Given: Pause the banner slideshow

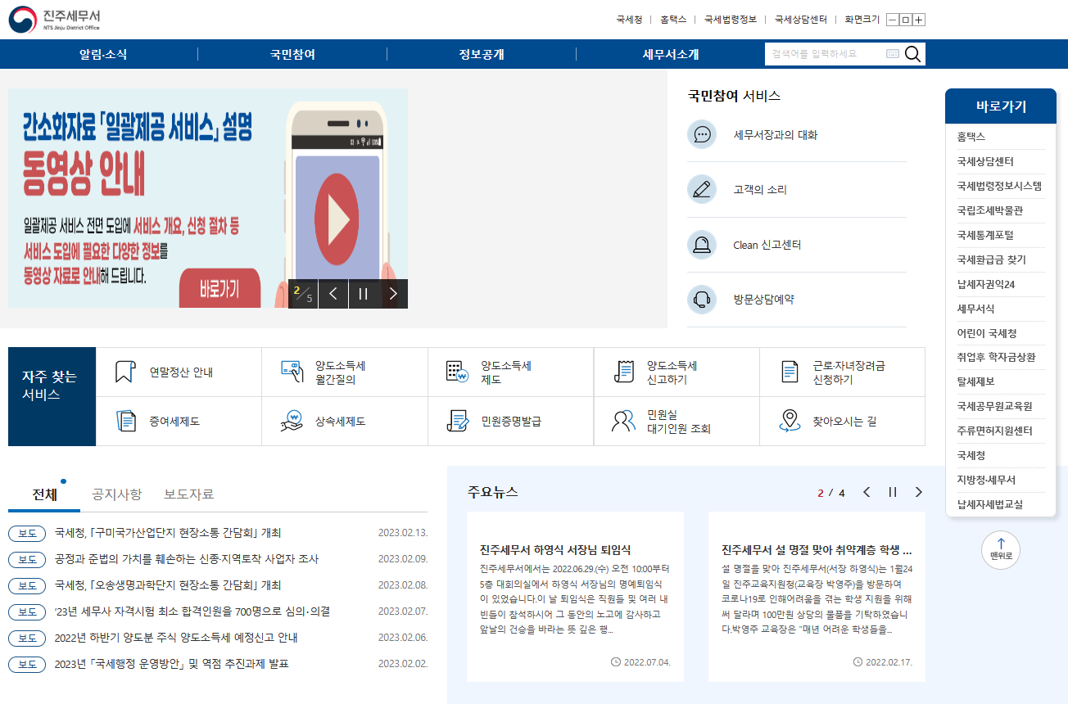Looking at the screenshot, I should click(x=364, y=294).
